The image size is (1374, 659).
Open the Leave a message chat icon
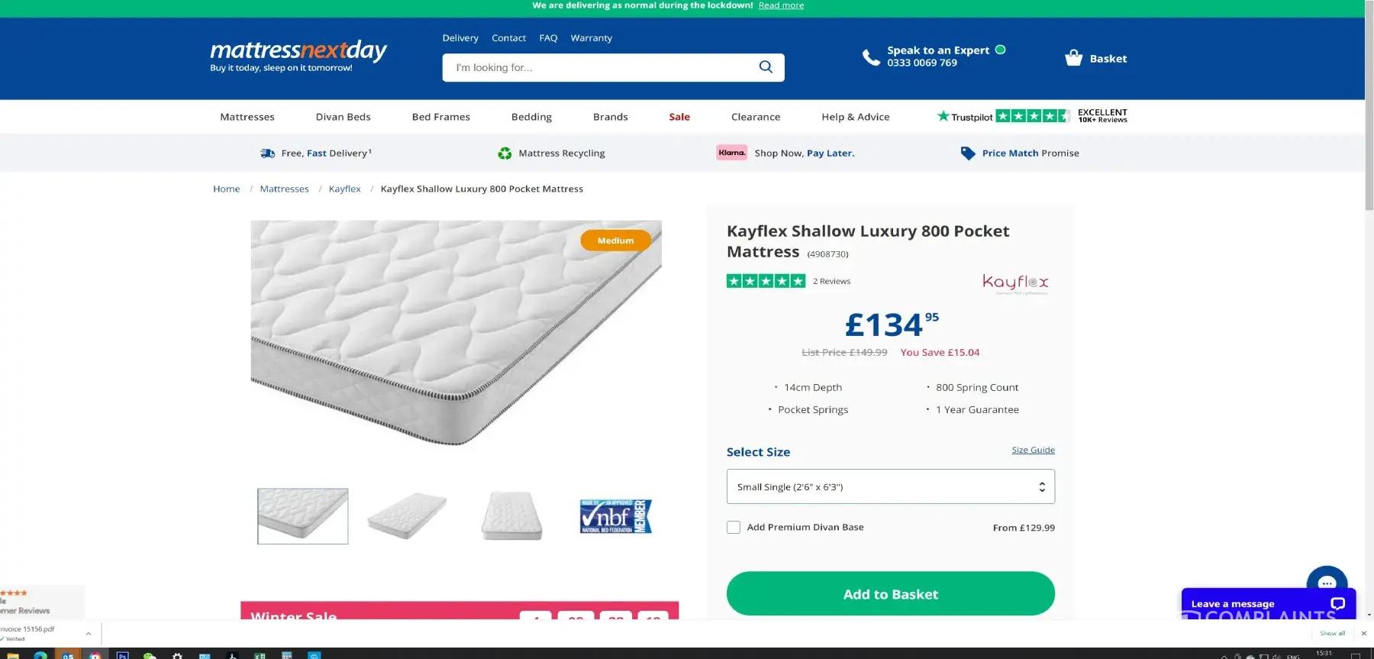pyautogui.click(x=1337, y=603)
